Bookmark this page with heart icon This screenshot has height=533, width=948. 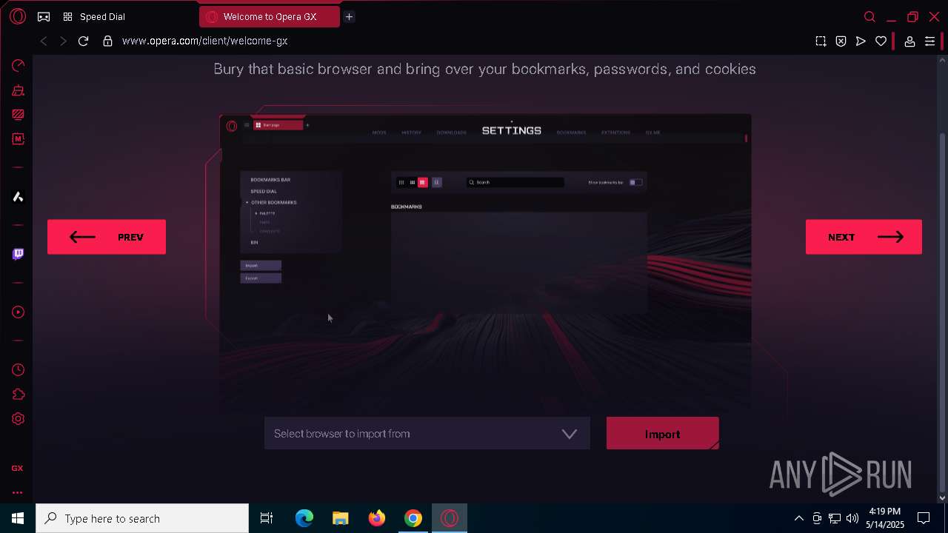[x=881, y=41]
